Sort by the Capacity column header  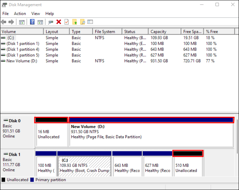pos(165,31)
